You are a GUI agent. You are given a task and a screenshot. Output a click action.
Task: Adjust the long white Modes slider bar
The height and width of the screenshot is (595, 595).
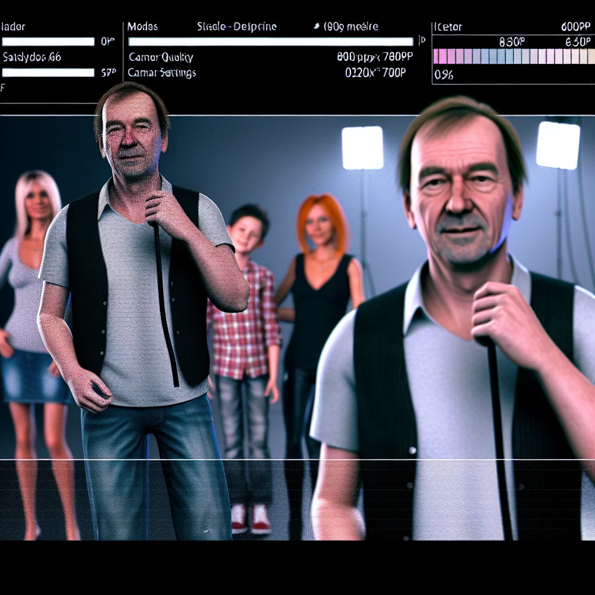click(x=270, y=42)
